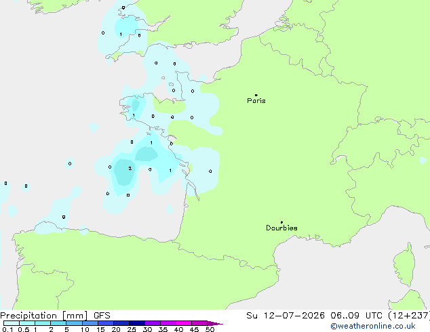Click the '06..09 UTC' time range text
Screen dimensions: 430x332
[356, 316]
